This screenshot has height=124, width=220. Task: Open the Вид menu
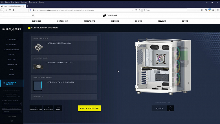click(12, 2)
